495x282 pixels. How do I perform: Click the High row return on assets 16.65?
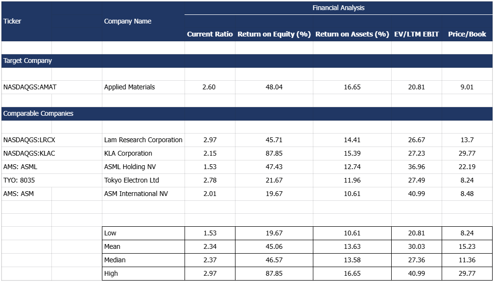click(352, 273)
